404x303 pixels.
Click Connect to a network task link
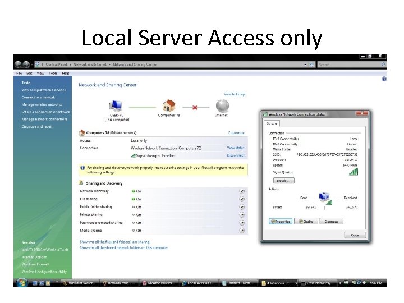[x=38, y=97]
